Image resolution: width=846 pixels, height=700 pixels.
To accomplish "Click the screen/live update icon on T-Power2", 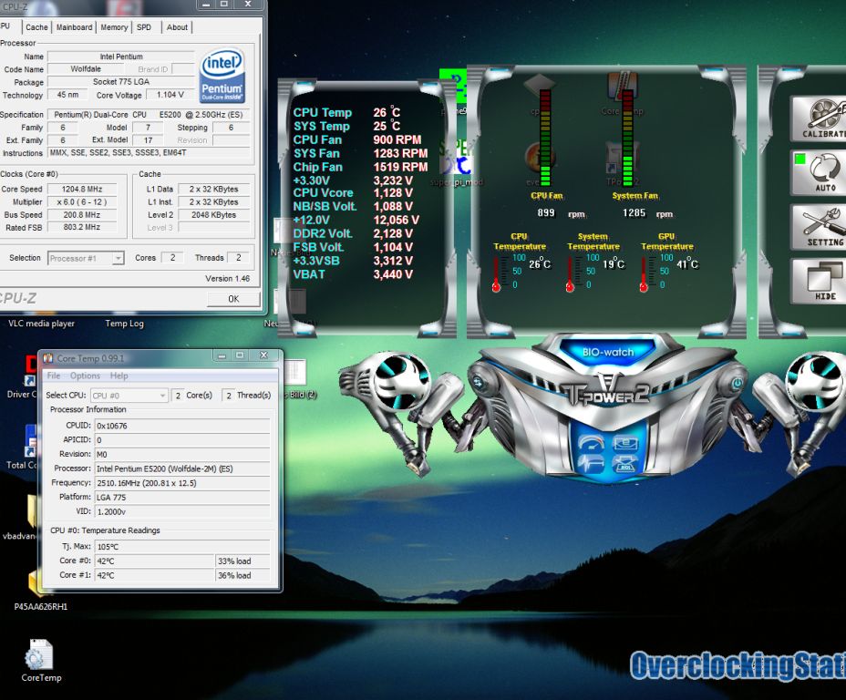I will [625, 443].
